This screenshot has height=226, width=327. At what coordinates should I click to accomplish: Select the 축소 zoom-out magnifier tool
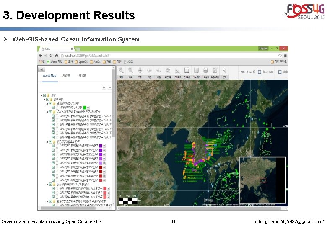(130, 72)
